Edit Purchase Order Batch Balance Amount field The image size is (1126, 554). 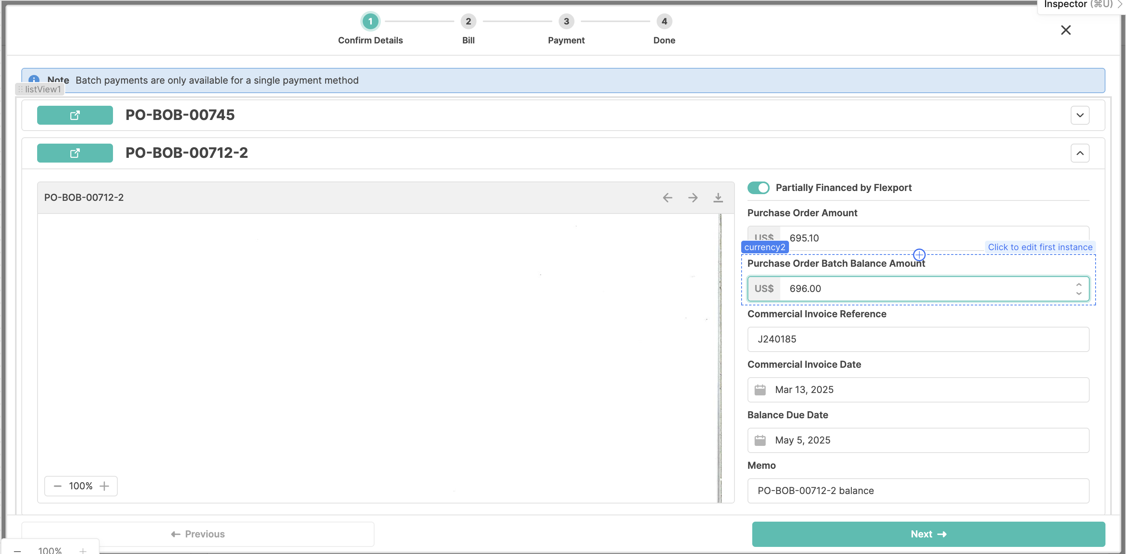918,288
